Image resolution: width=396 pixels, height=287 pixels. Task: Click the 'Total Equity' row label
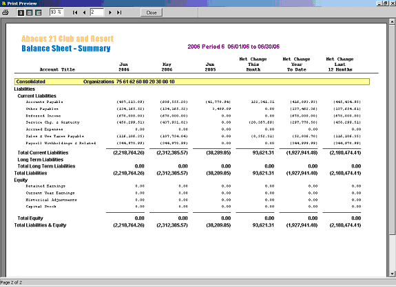30,218
